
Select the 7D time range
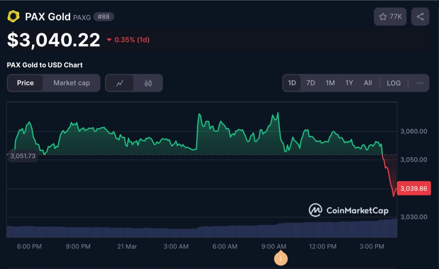point(311,83)
